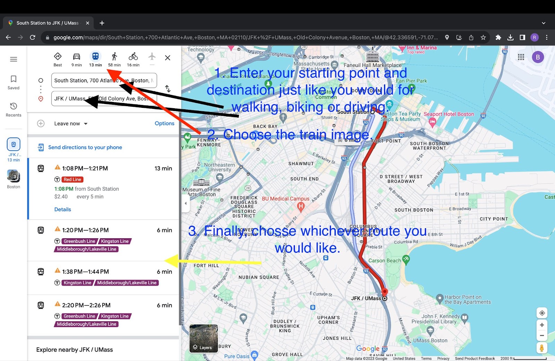
Task: Open the map Privacy link
Action: point(443,359)
